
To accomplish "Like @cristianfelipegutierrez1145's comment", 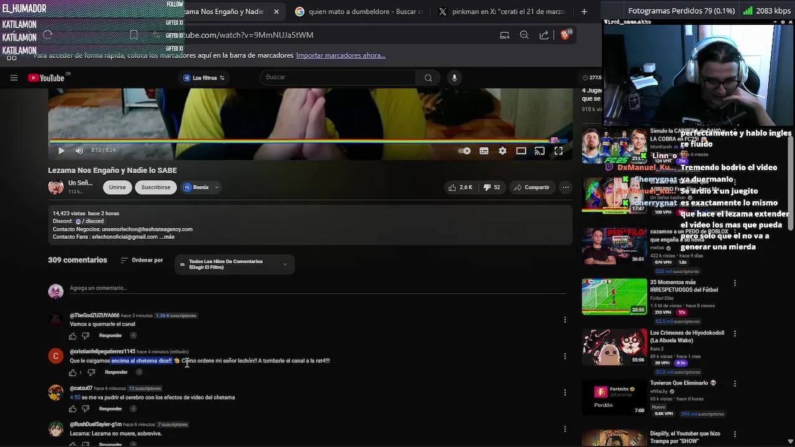I will (x=73, y=372).
